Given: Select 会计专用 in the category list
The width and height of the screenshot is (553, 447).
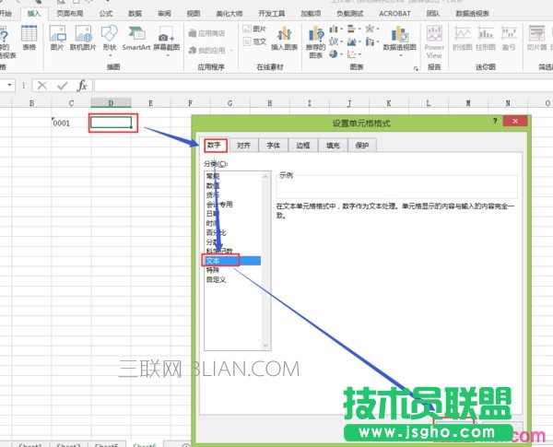Looking at the screenshot, I should tap(219, 205).
